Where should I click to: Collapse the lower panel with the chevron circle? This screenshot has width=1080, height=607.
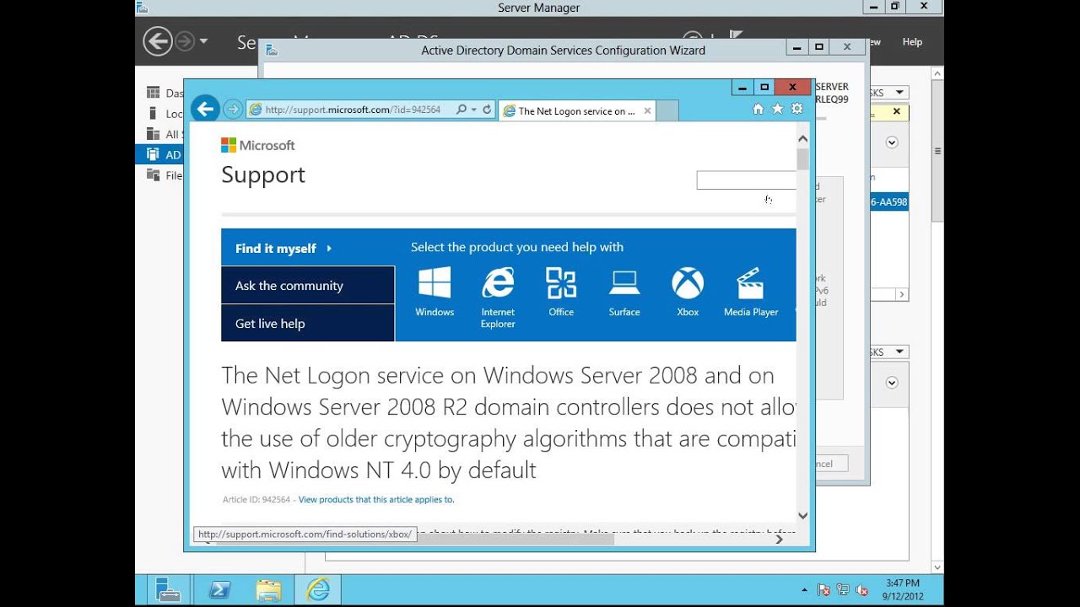892,383
